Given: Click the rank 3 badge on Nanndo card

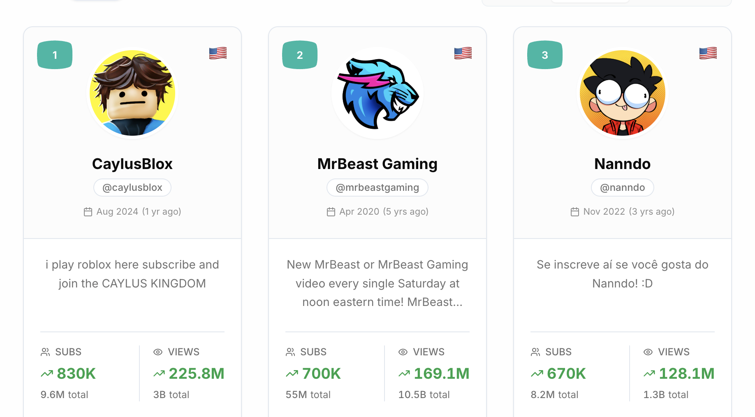Looking at the screenshot, I should 545,55.
